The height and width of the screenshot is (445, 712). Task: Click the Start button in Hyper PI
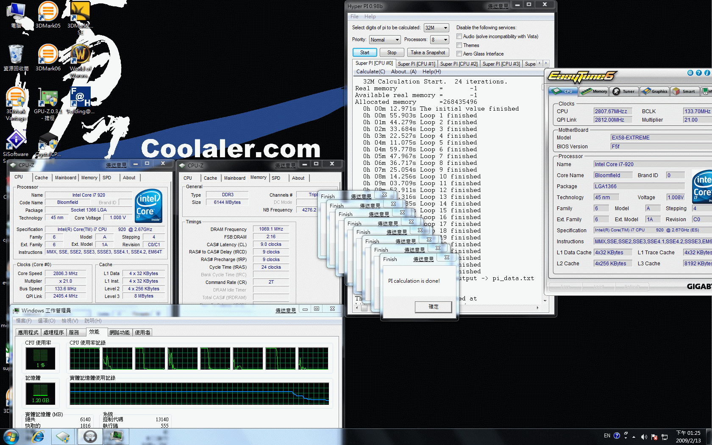364,53
